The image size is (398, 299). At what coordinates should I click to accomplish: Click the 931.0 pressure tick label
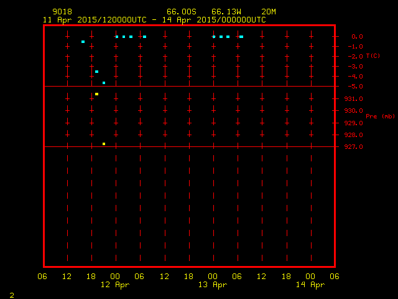point(354,98)
